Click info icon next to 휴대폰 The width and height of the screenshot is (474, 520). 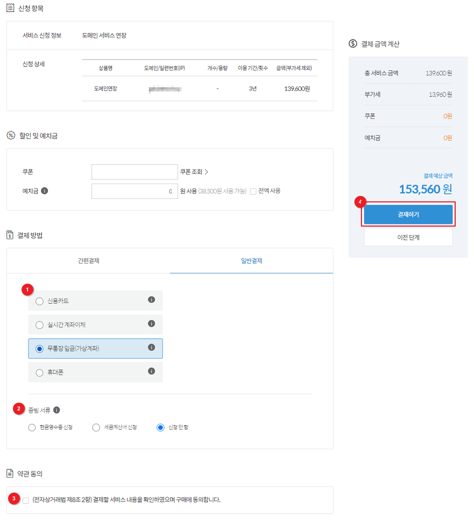pos(151,371)
